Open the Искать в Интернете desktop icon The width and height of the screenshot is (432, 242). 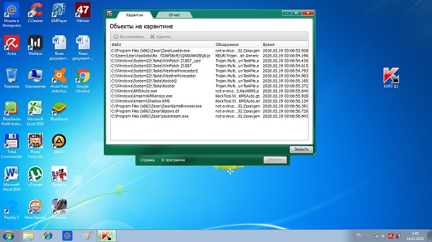coord(11,15)
